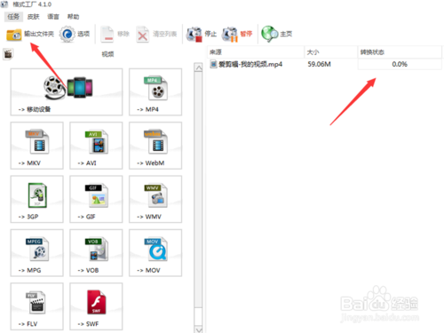Sort by the 来源 column header
This screenshot has width=444, height=333.
point(256,52)
